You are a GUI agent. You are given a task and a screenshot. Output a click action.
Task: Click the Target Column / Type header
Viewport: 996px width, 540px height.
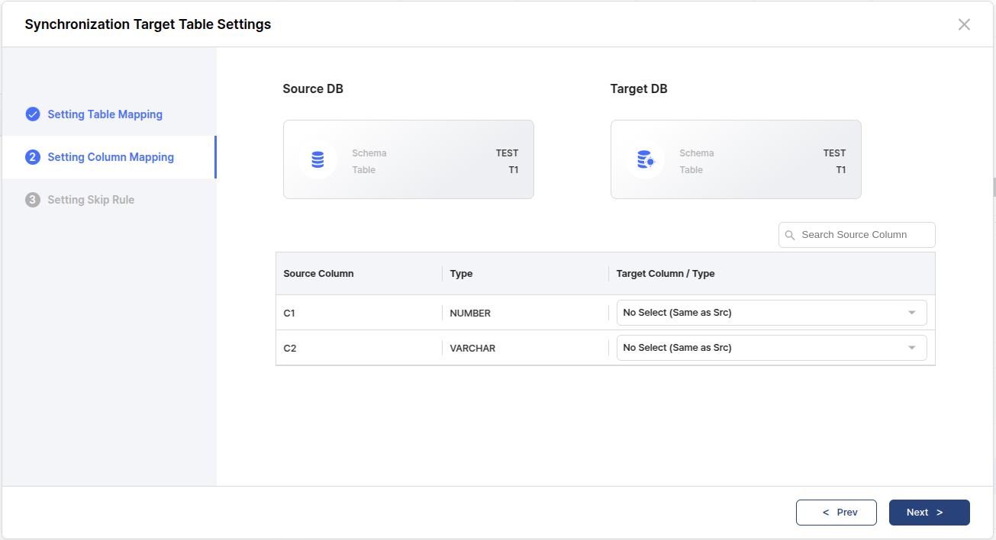click(x=665, y=274)
